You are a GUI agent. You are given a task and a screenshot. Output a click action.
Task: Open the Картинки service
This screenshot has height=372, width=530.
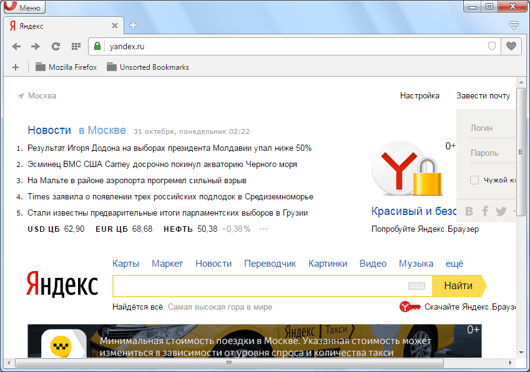coord(328,264)
